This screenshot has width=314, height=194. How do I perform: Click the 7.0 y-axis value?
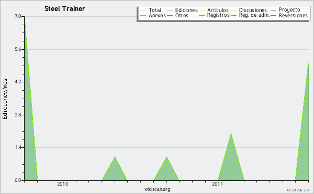tap(18, 16)
